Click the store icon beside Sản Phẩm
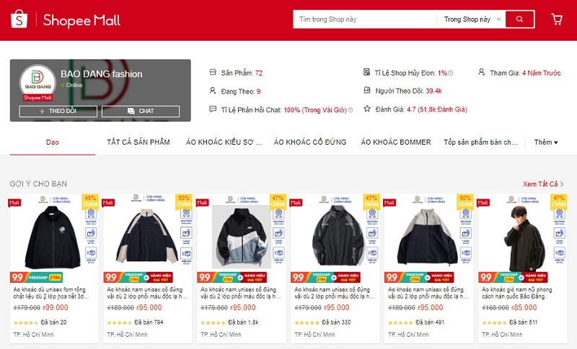577x349 pixels. coord(213,72)
